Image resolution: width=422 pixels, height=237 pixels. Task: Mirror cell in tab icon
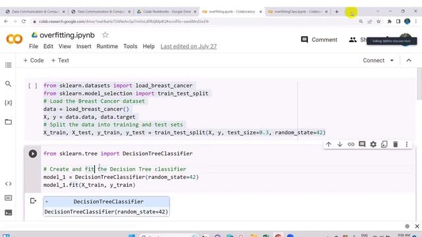384,144
